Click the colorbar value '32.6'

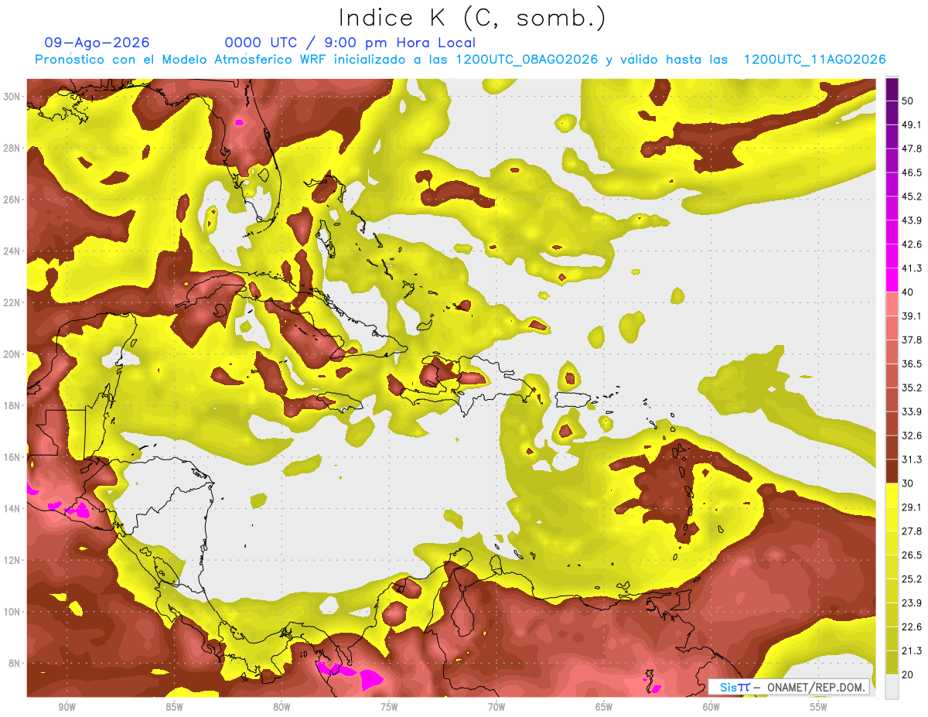click(x=911, y=436)
